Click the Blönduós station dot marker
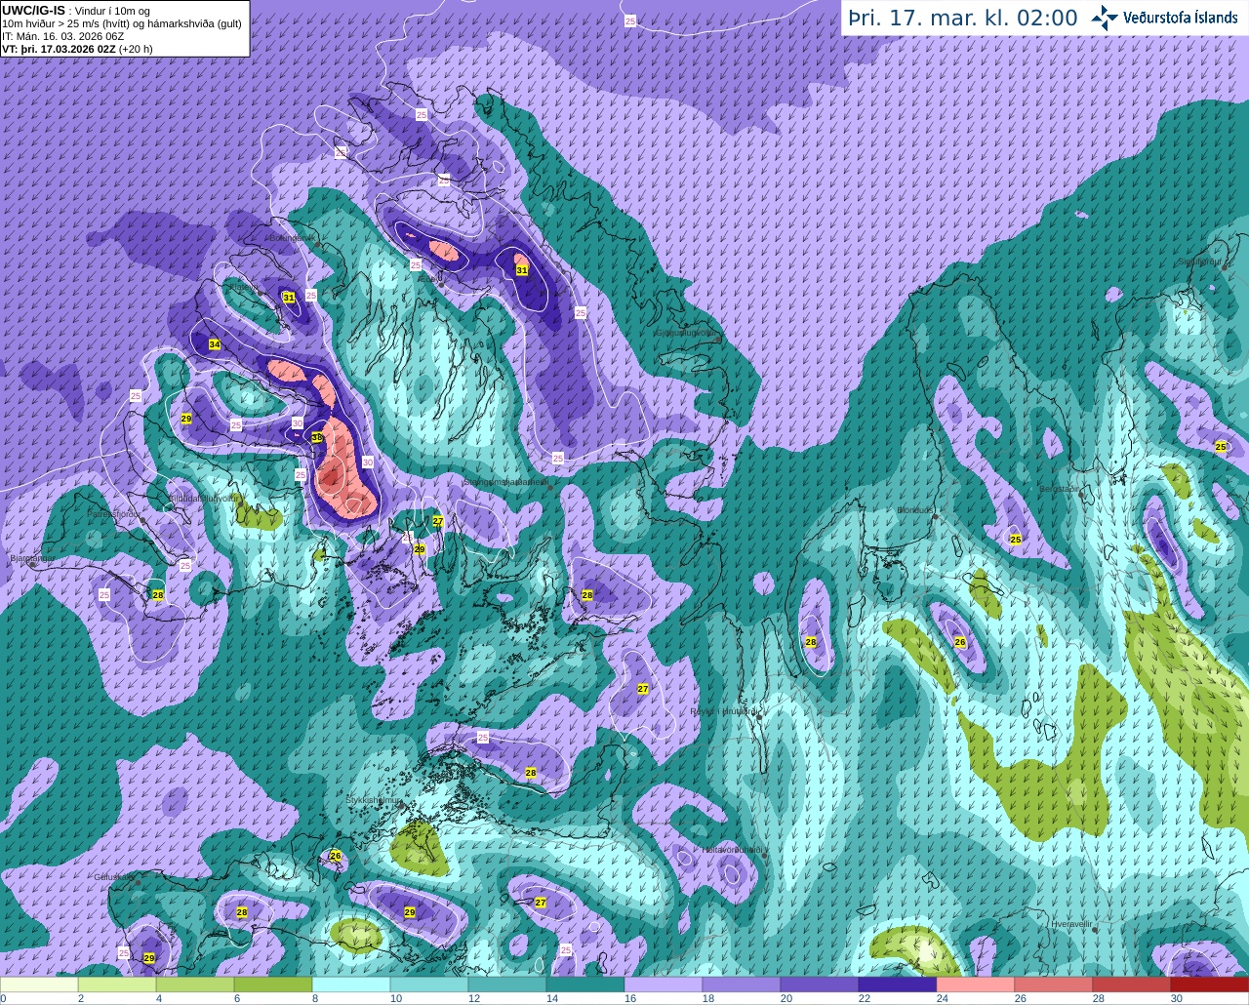Screen dimensions: 1249x1005 click(x=935, y=517)
